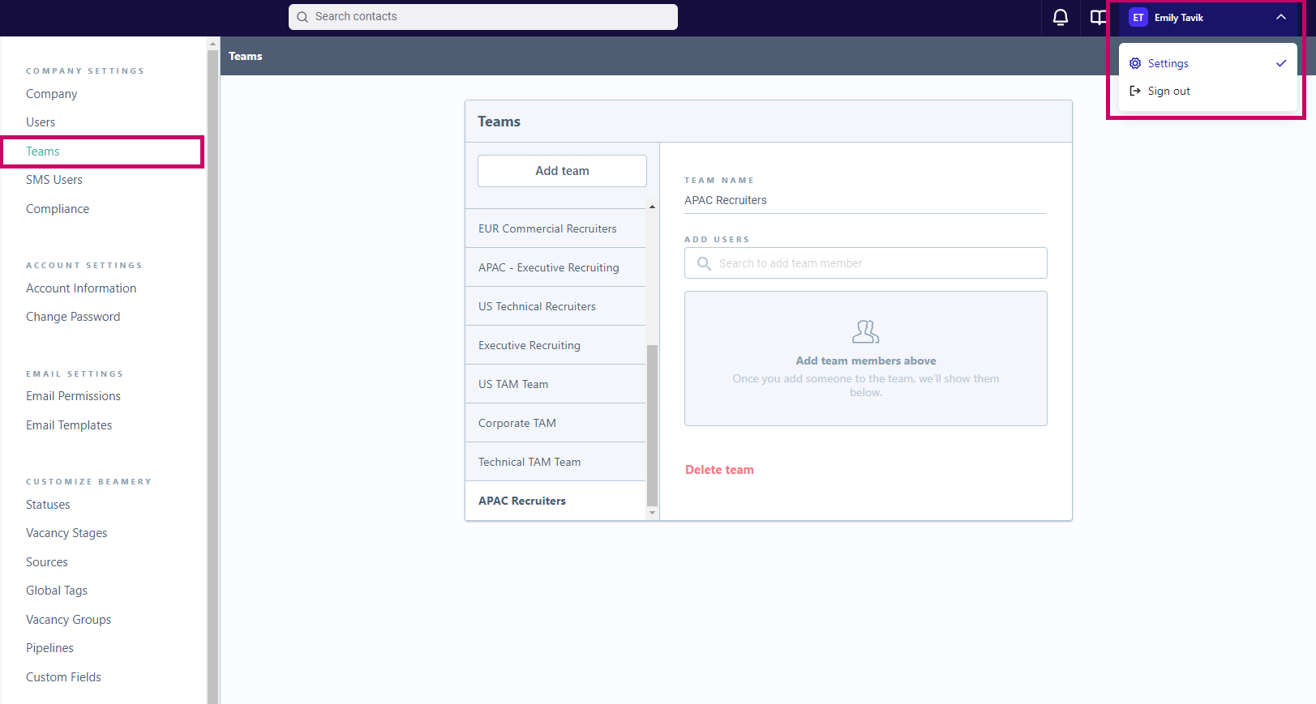Click the Sign out arrow icon
The width and height of the screenshot is (1316, 704).
pyautogui.click(x=1135, y=91)
